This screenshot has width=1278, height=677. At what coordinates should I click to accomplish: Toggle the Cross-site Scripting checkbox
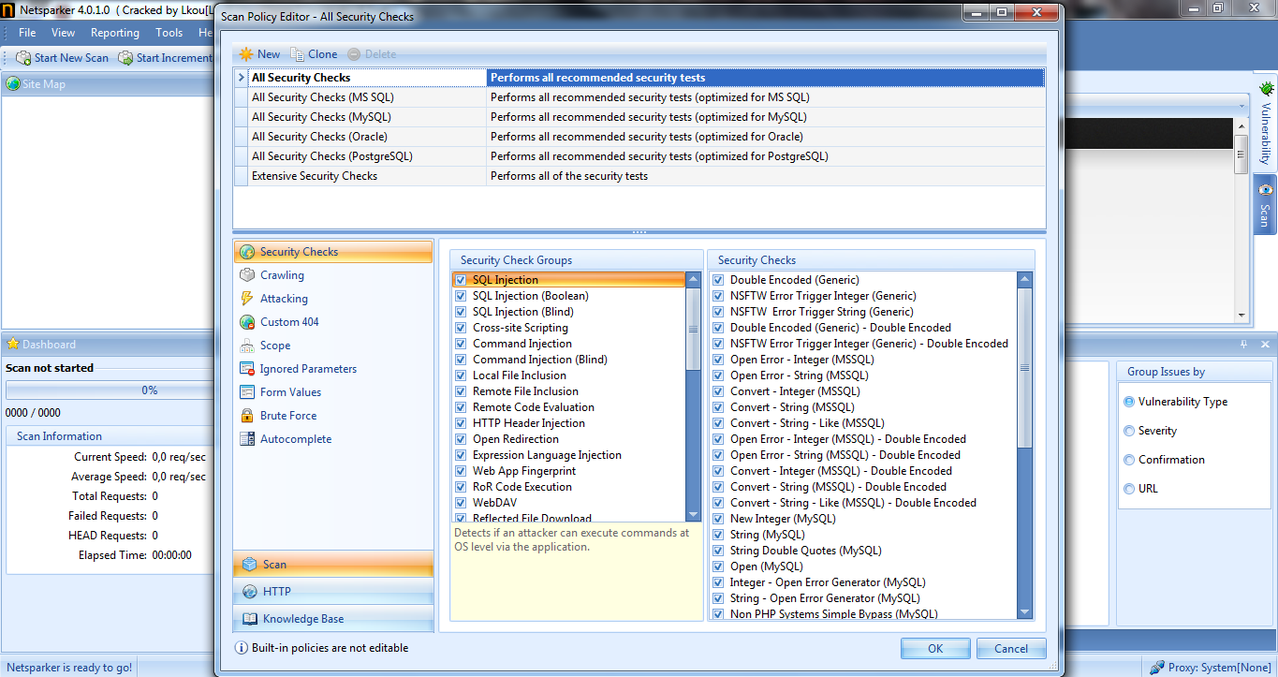(460, 328)
